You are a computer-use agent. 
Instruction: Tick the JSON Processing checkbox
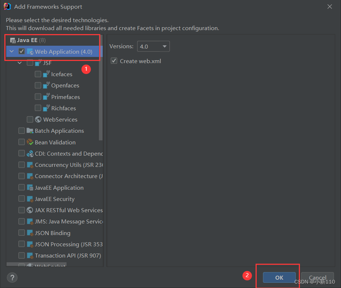tap(21, 244)
